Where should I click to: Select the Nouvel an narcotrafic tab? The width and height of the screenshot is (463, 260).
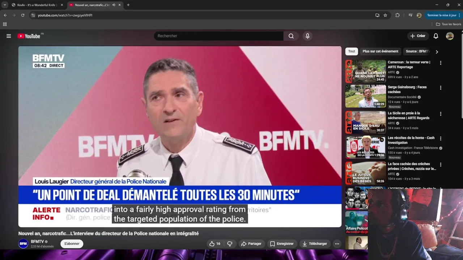95,5
